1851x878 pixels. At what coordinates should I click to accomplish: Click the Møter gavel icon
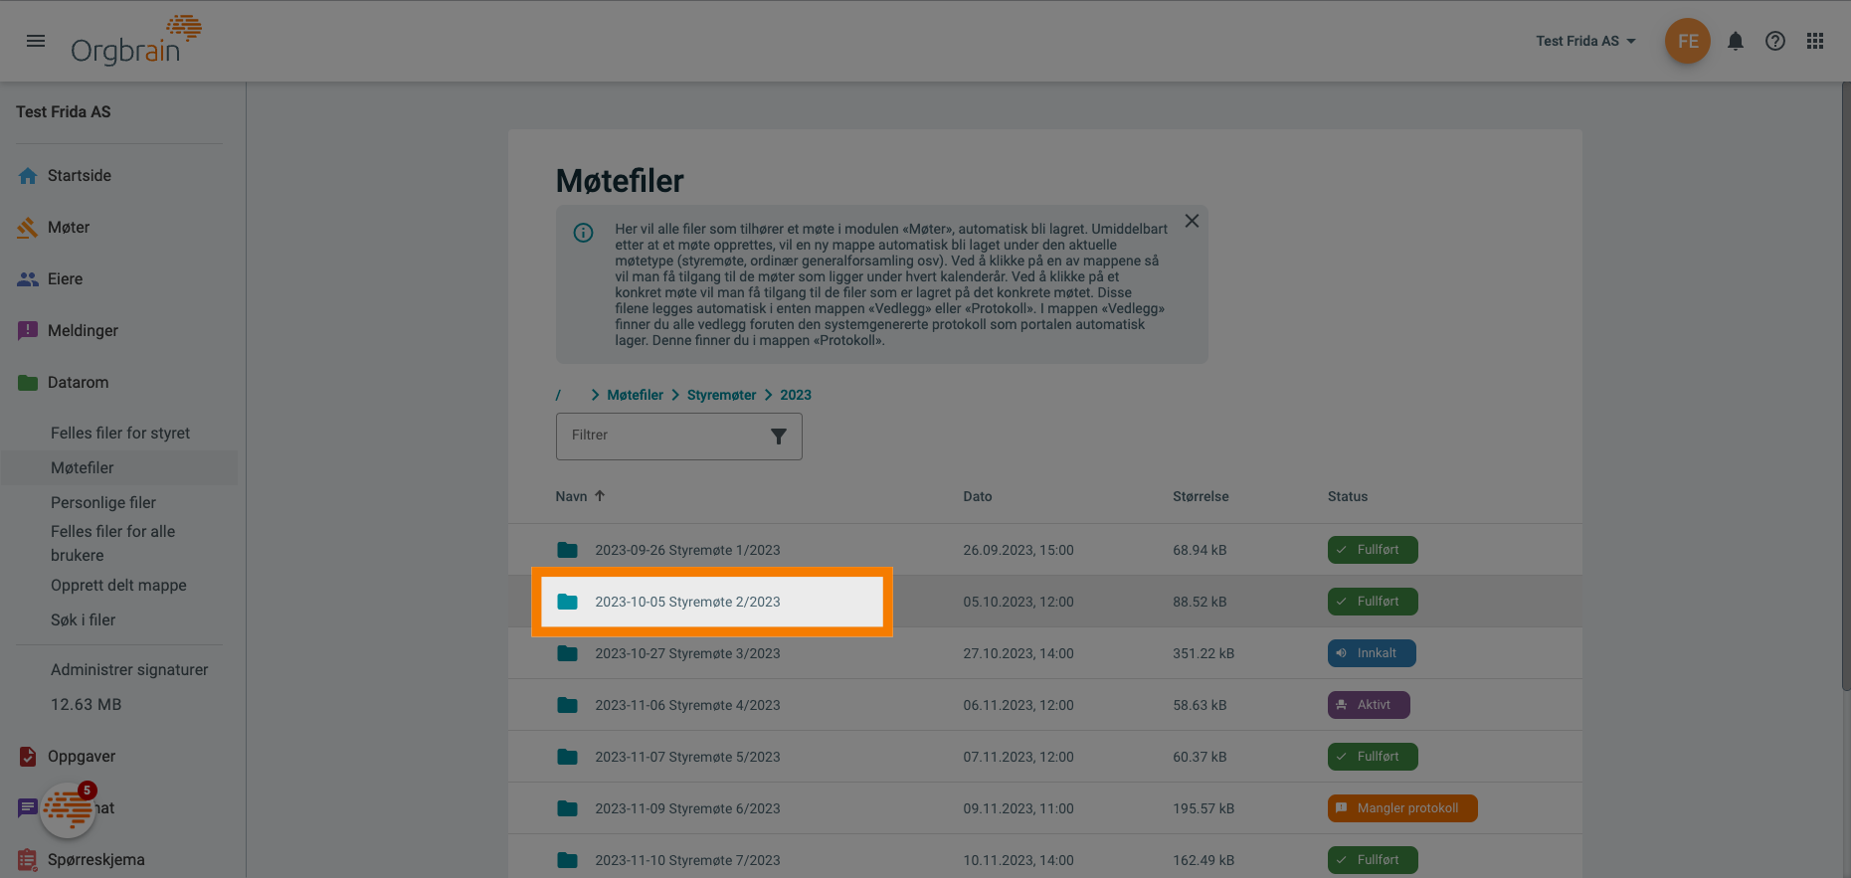coord(28,228)
